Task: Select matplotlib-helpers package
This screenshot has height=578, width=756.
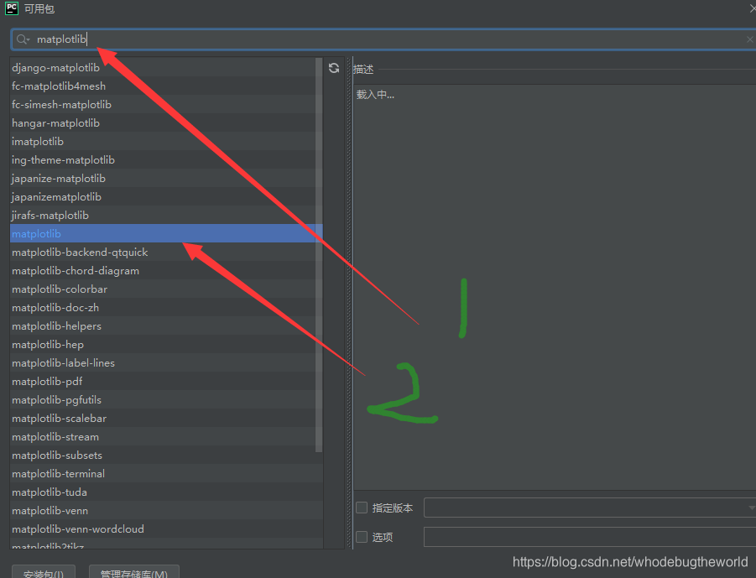Action: [x=166, y=325]
